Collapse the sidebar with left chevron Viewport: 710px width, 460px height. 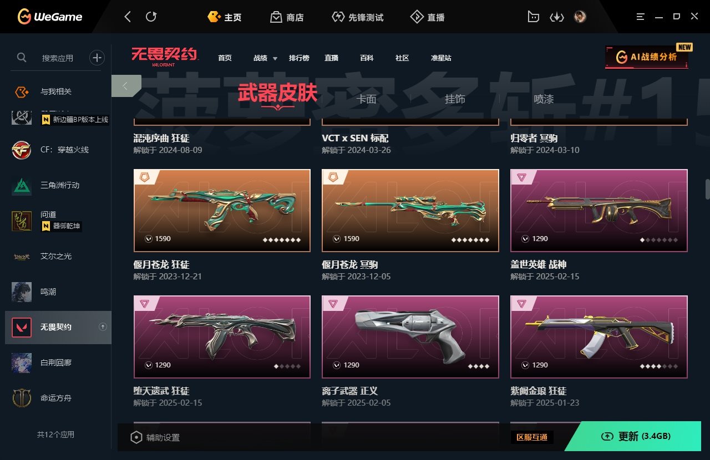point(126,86)
